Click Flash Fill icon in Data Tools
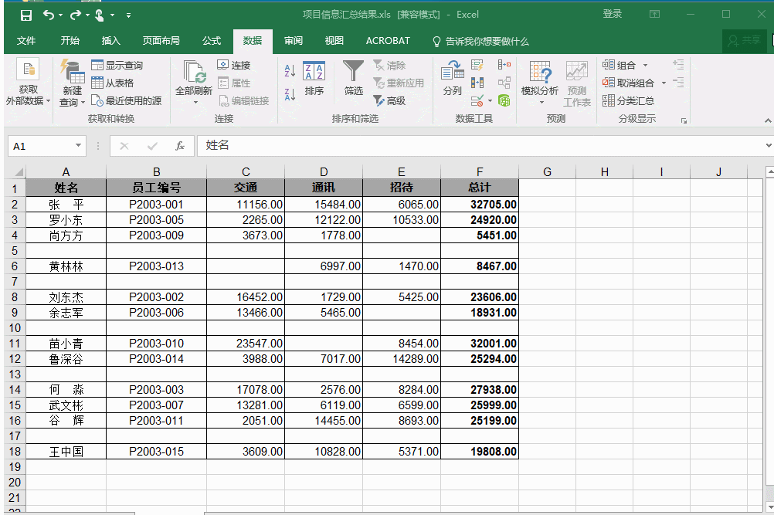 pyautogui.click(x=477, y=65)
